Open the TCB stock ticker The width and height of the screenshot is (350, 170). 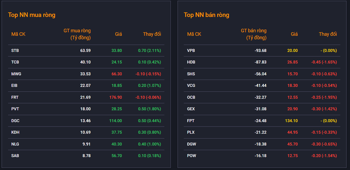[15, 62]
